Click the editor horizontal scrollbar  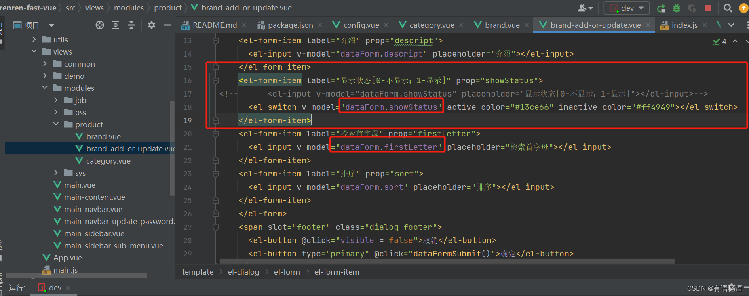pyautogui.click(x=447, y=261)
